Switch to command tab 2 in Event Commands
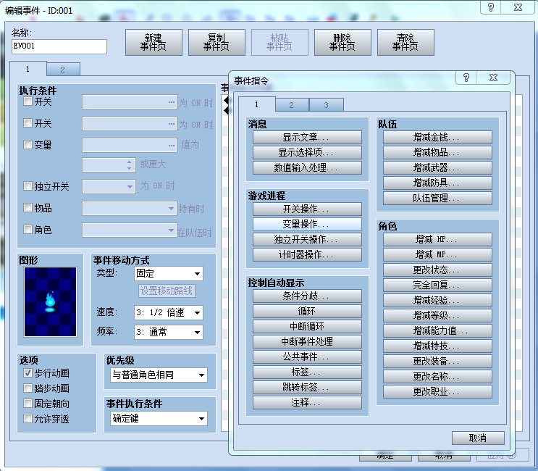This screenshot has width=538, height=471. tap(292, 105)
